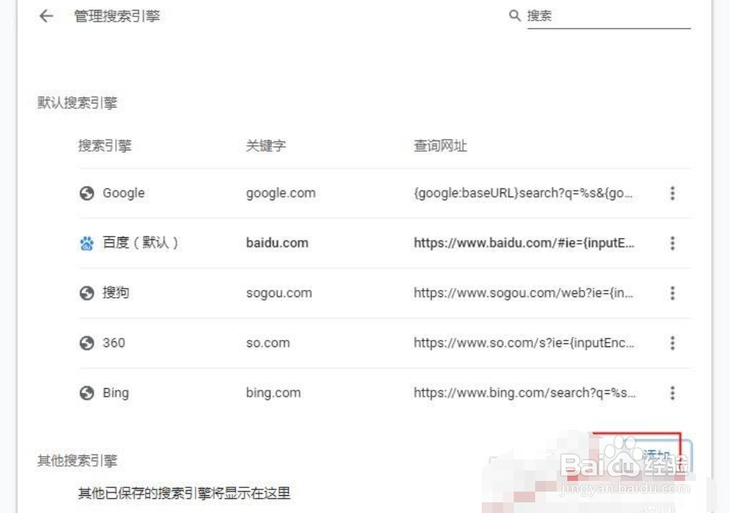The width and height of the screenshot is (730, 513).
Task: Click the 搜索引擎 column header
Action: (x=105, y=146)
